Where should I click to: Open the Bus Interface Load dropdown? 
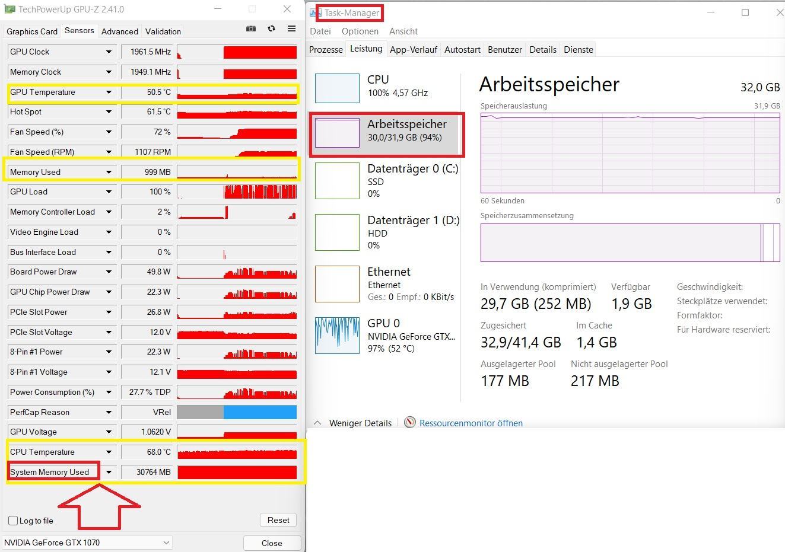(109, 253)
